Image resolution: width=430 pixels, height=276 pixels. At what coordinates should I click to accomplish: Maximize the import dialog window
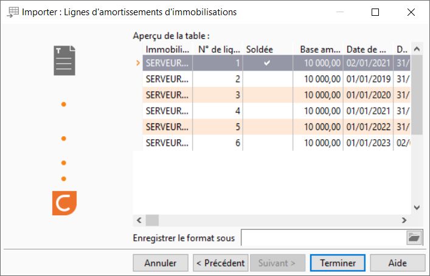[375, 12]
